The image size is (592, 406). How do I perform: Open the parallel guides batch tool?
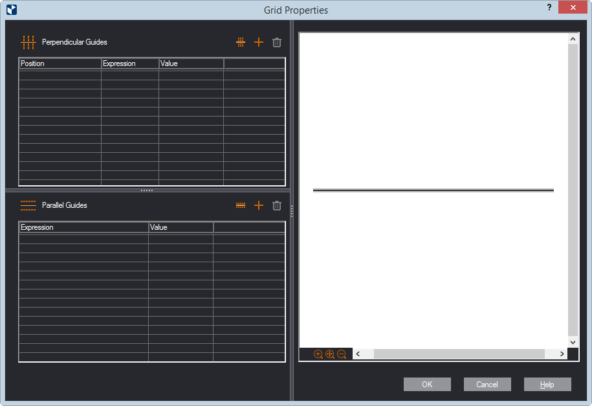241,205
